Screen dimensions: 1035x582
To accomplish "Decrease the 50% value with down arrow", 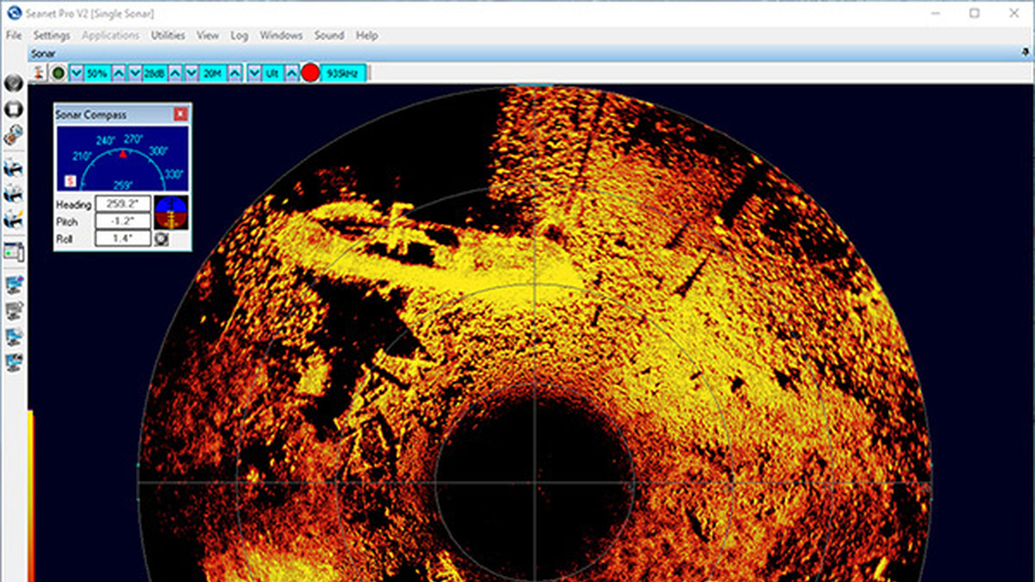I will [x=77, y=73].
